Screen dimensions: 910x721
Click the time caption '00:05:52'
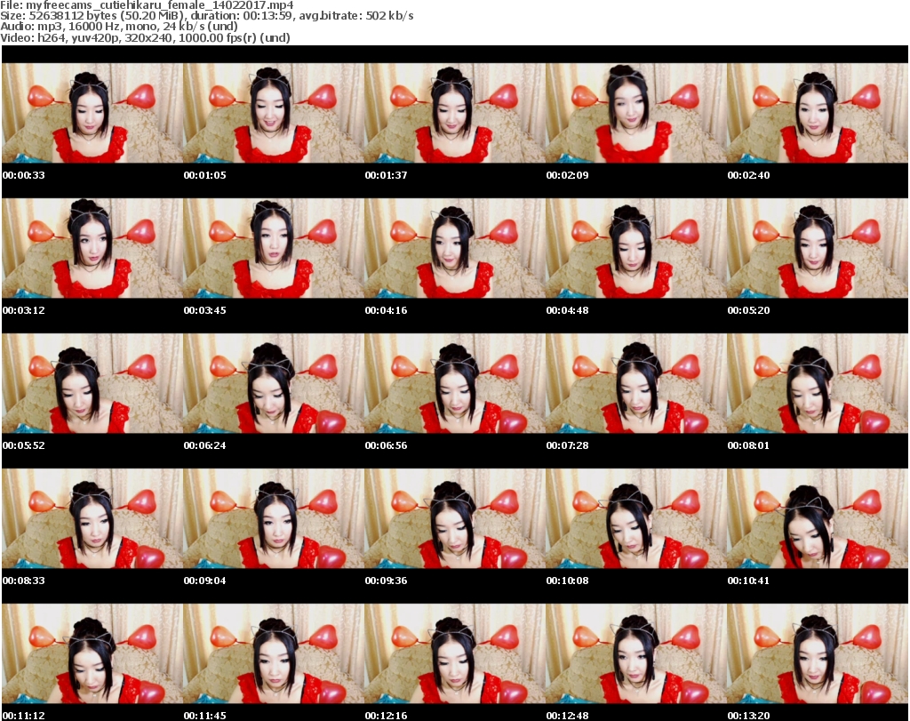(x=24, y=445)
